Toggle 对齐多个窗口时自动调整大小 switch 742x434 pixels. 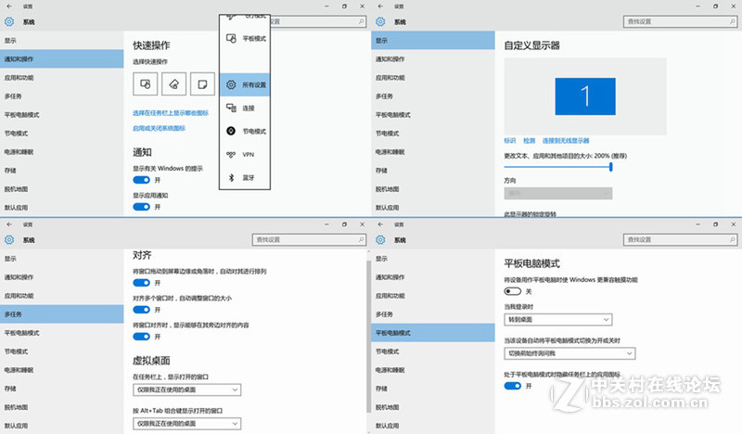coord(141,310)
